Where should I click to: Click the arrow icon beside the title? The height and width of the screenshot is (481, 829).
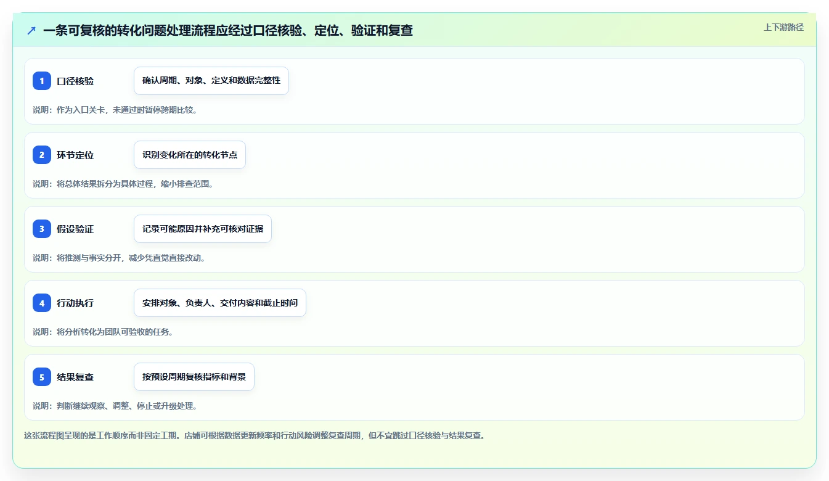pyautogui.click(x=31, y=30)
